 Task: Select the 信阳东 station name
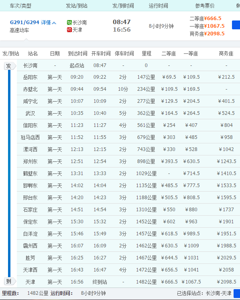click(30, 125)
